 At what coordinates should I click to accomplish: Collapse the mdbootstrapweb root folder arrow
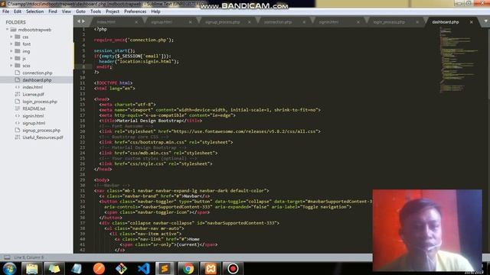pos(7,30)
